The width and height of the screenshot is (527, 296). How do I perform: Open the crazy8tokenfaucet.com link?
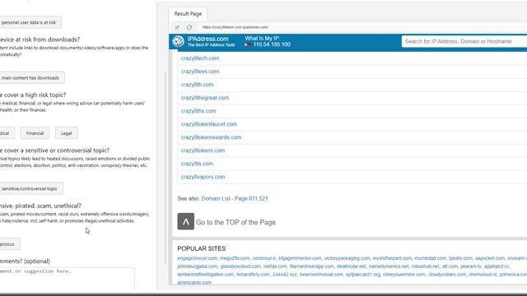(208, 124)
